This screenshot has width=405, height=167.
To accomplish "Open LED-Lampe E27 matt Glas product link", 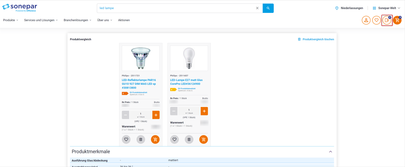I will click(x=186, y=82).
